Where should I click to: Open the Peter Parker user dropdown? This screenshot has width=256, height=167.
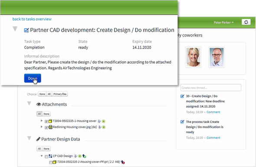coord(223,23)
